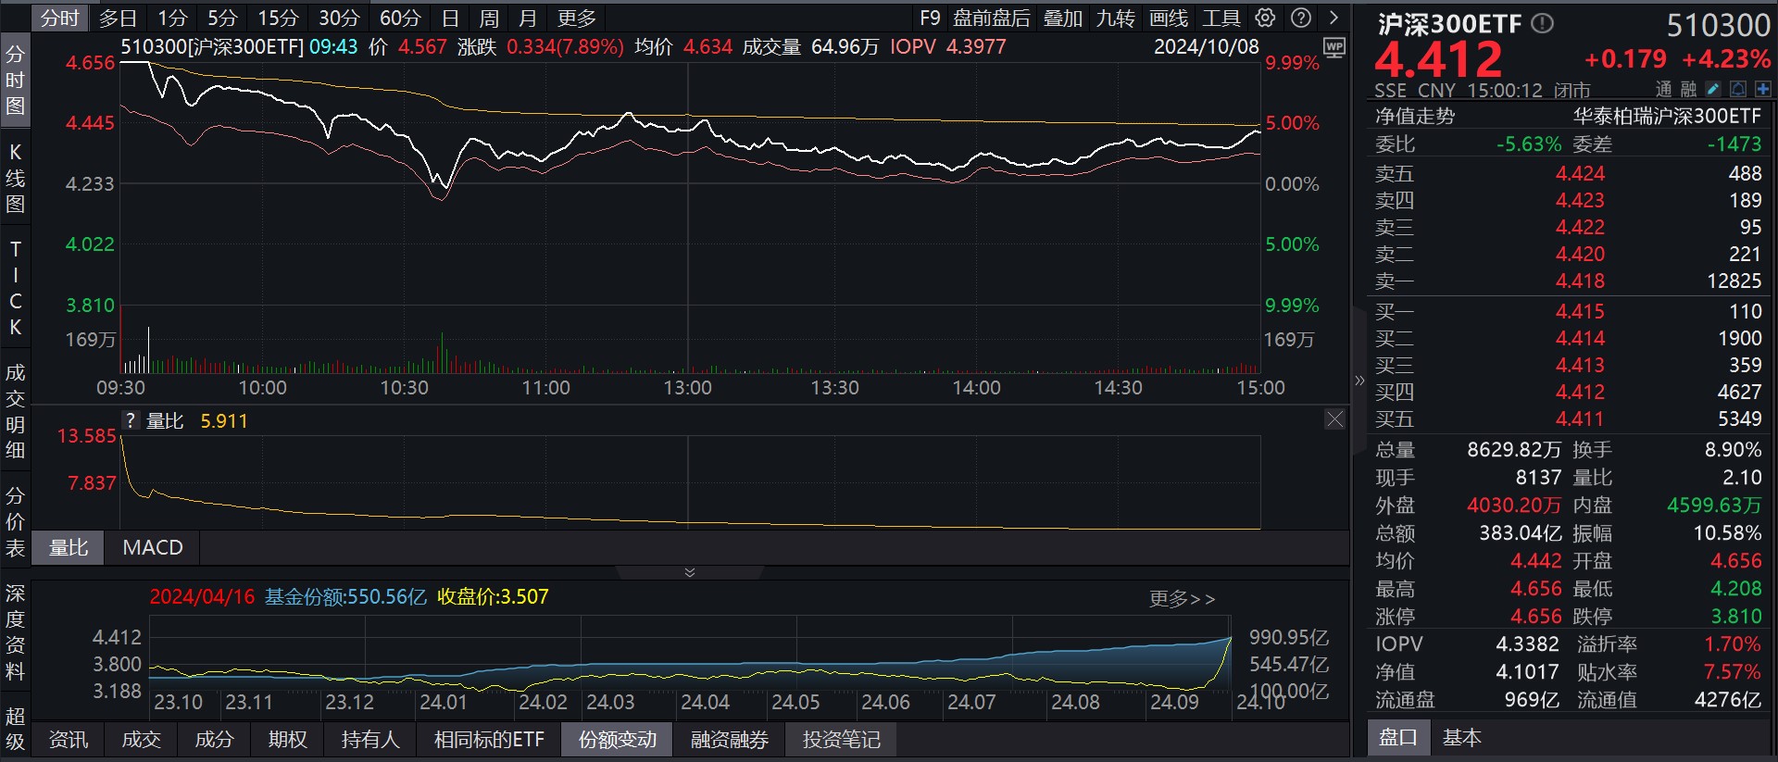The height and width of the screenshot is (762, 1778).
Task: Click the stock code 510300
Action: tap(1719, 25)
